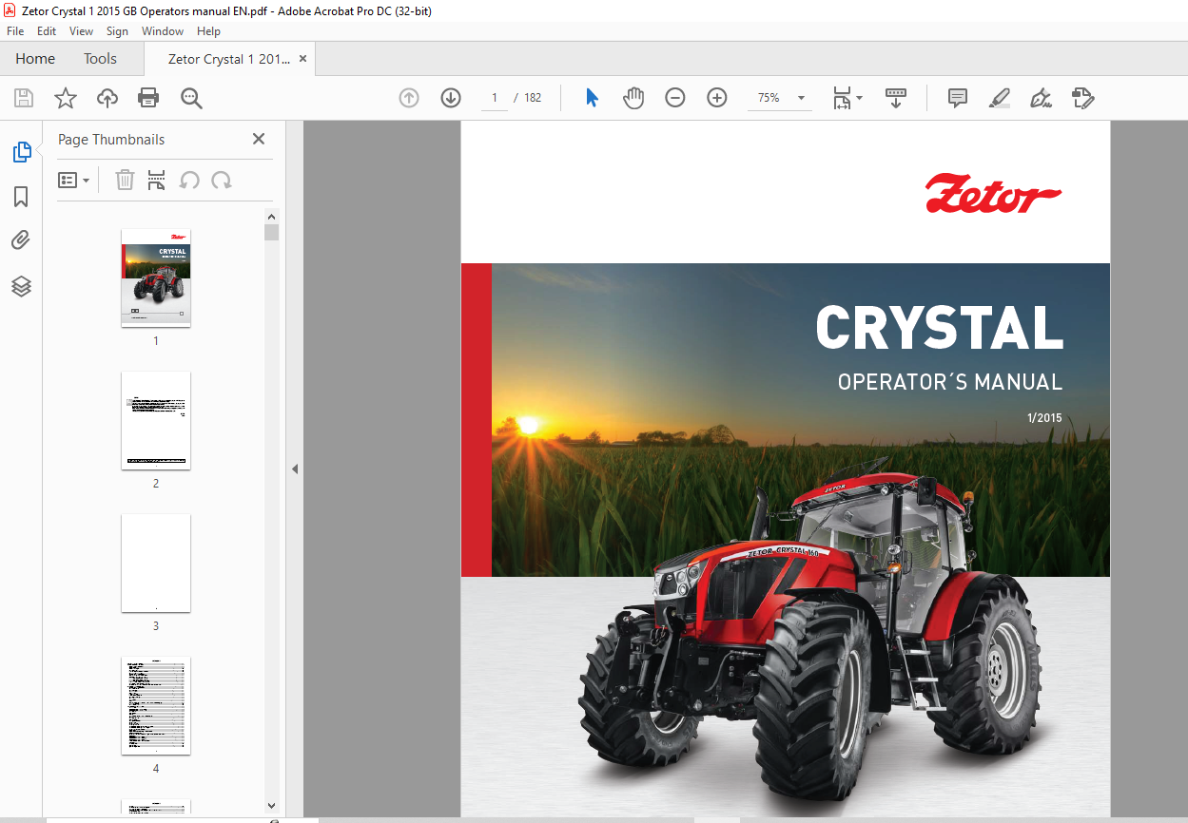Screen dimensions: 1188x823
Task: Open the Window menu
Action: pos(163,31)
